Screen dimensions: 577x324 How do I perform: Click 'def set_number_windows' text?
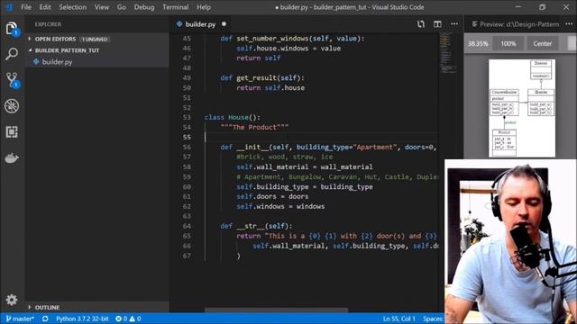tap(264, 38)
